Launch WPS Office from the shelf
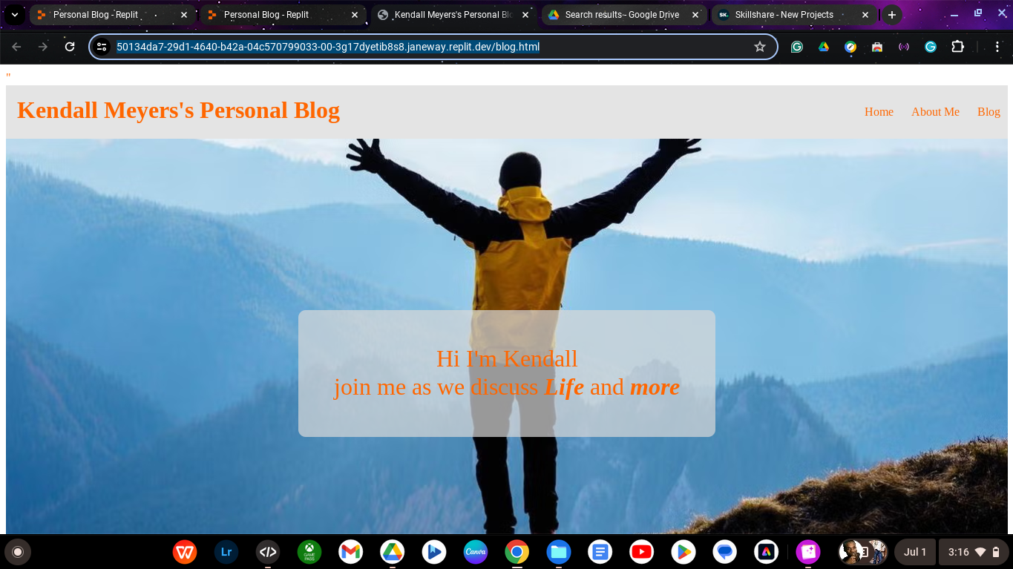Image resolution: width=1013 pixels, height=569 pixels. [x=185, y=552]
